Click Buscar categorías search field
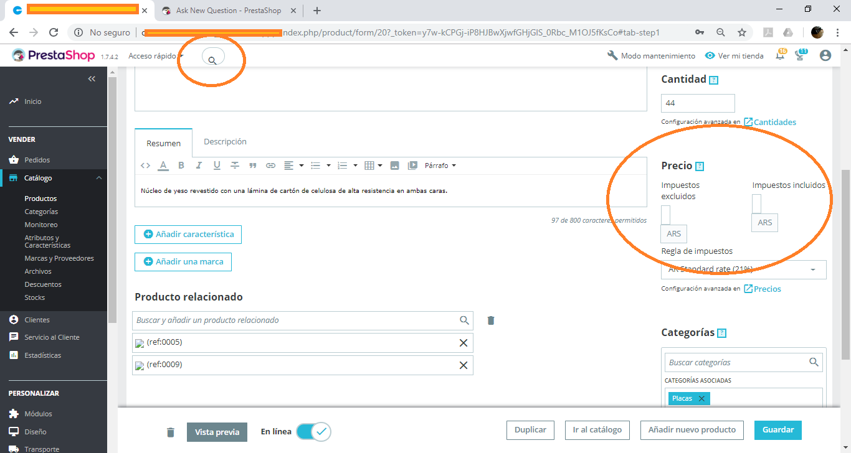Screen dimensions: 851x453 [744, 362]
